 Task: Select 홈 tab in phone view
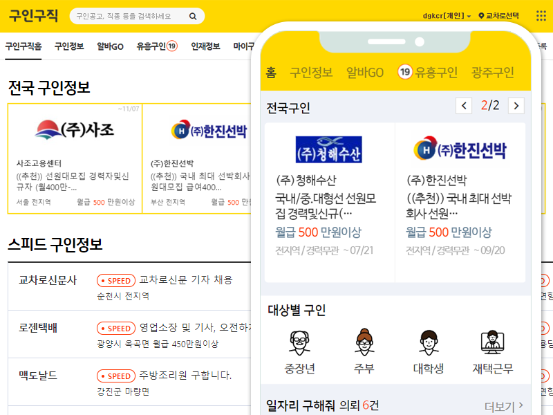pos(271,73)
